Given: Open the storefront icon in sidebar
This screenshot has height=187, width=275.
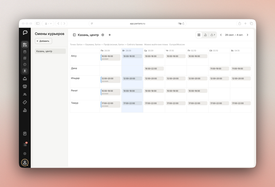Looking at the screenshot, I should click(x=25, y=86).
